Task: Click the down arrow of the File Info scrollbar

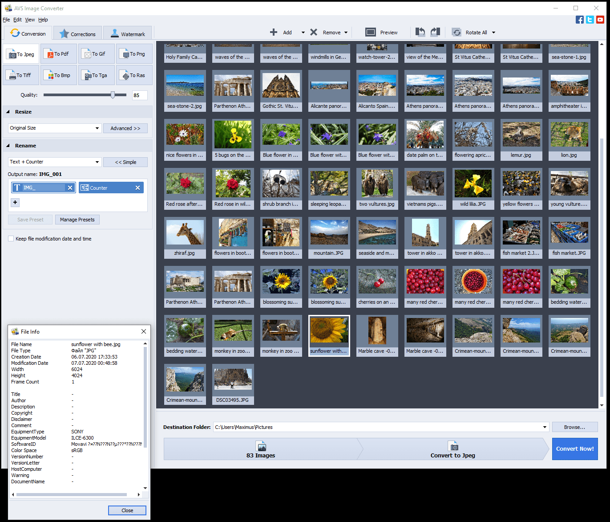Action: [145, 488]
